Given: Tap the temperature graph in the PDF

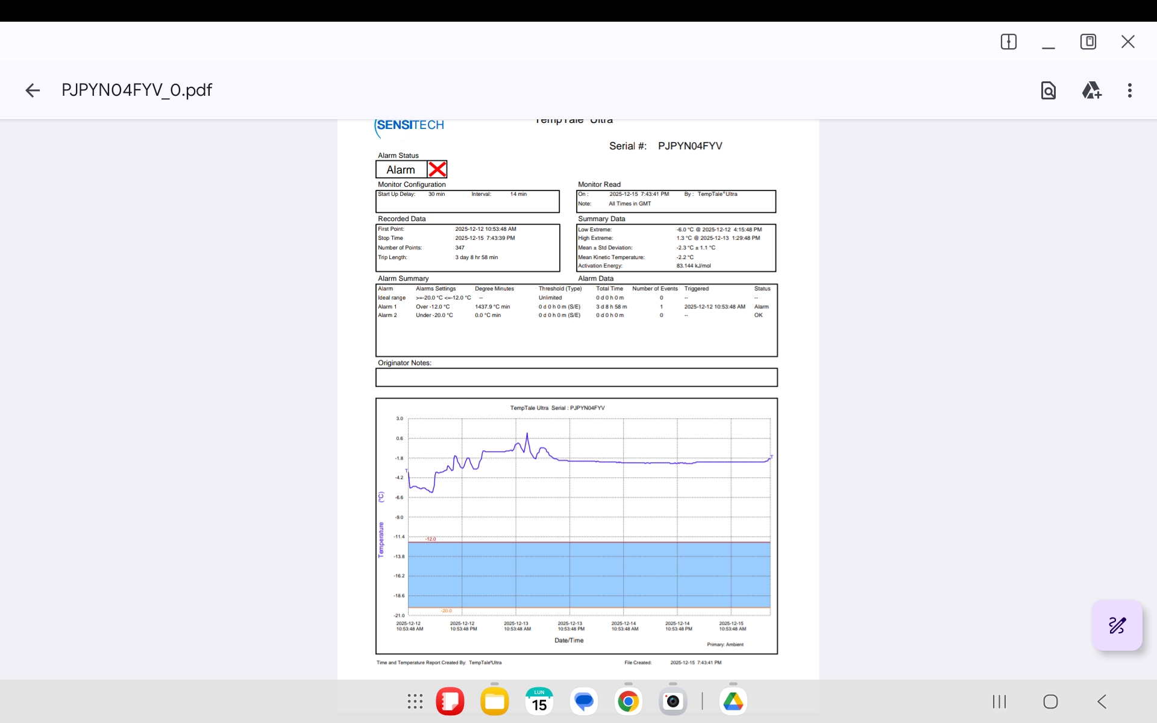Looking at the screenshot, I should pyautogui.click(x=576, y=525).
